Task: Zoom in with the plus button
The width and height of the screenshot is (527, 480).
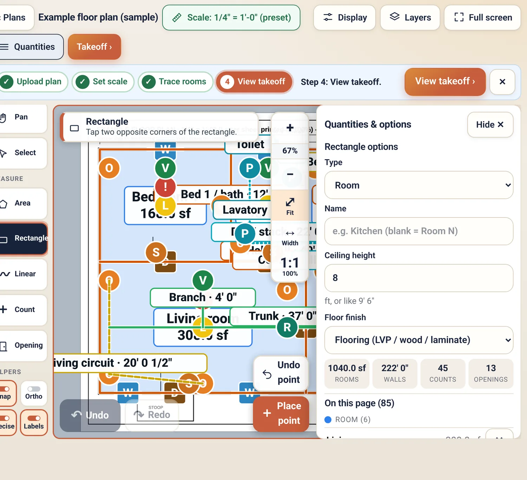Action: click(x=290, y=128)
